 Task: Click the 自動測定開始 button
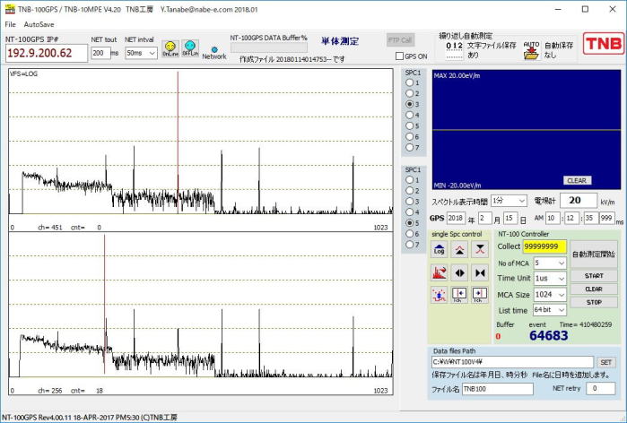pos(594,254)
